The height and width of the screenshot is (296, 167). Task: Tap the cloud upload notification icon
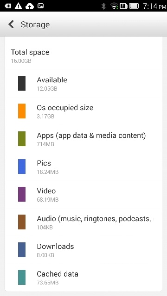[x=30, y=6]
